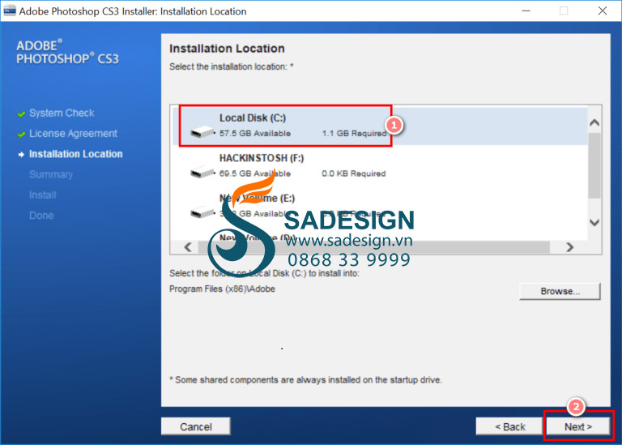Minimize the installer window
The width and height of the screenshot is (622, 445).
point(526,11)
